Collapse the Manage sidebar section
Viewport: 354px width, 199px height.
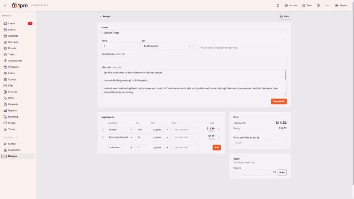(x=32, y=16)
